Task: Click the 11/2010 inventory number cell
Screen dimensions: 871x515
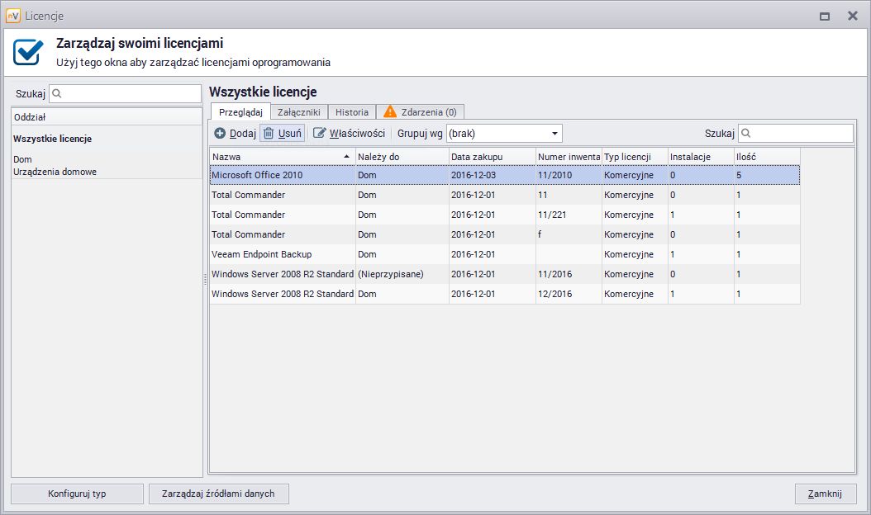Action: point(569,175)
